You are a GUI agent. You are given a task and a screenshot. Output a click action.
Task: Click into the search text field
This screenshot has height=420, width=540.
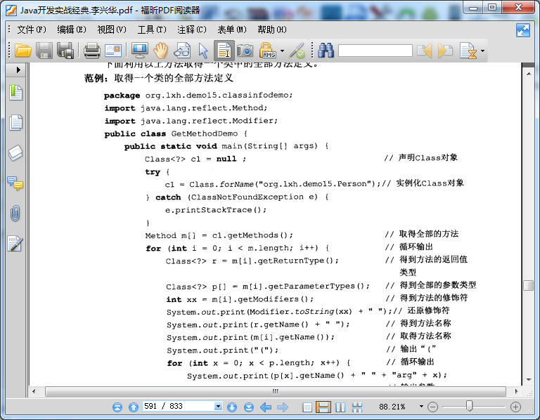tap(375, 51)
